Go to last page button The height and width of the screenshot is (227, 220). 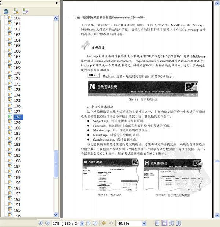(95, 223)
